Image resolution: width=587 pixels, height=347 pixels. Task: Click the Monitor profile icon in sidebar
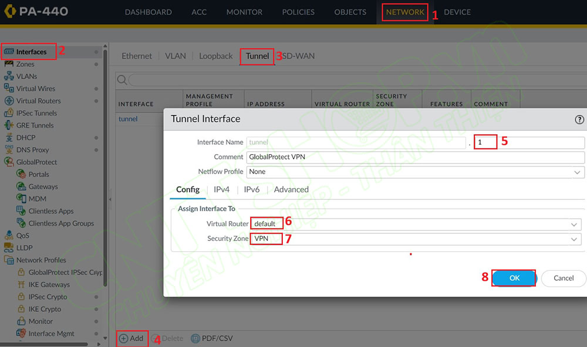(x=21, y=321)
